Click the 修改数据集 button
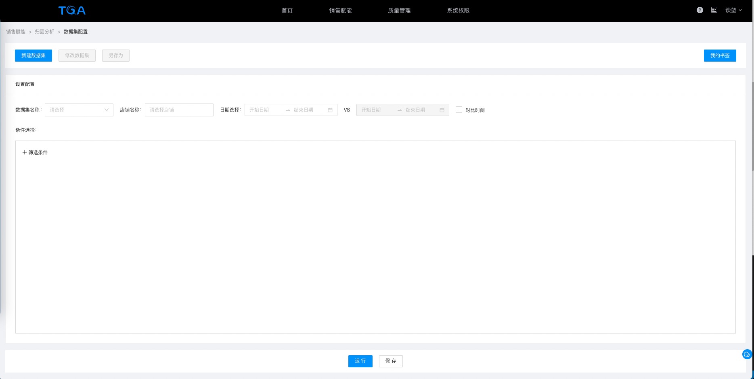This screenshot has width=754, height=379. coord(77,56)
